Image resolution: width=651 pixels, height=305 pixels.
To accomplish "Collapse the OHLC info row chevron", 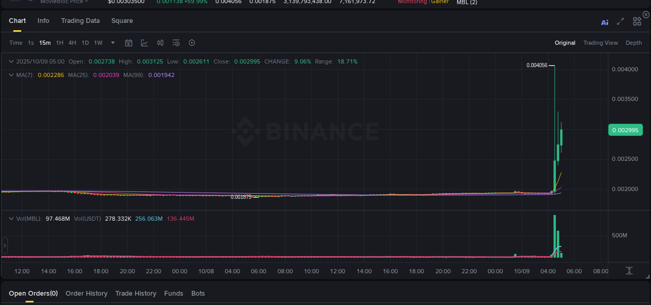I will (x=11, y=61).
